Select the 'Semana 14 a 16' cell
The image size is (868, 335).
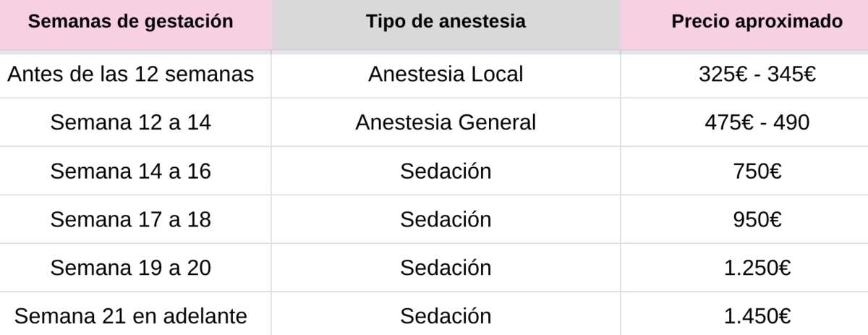(x=131, y=171)
